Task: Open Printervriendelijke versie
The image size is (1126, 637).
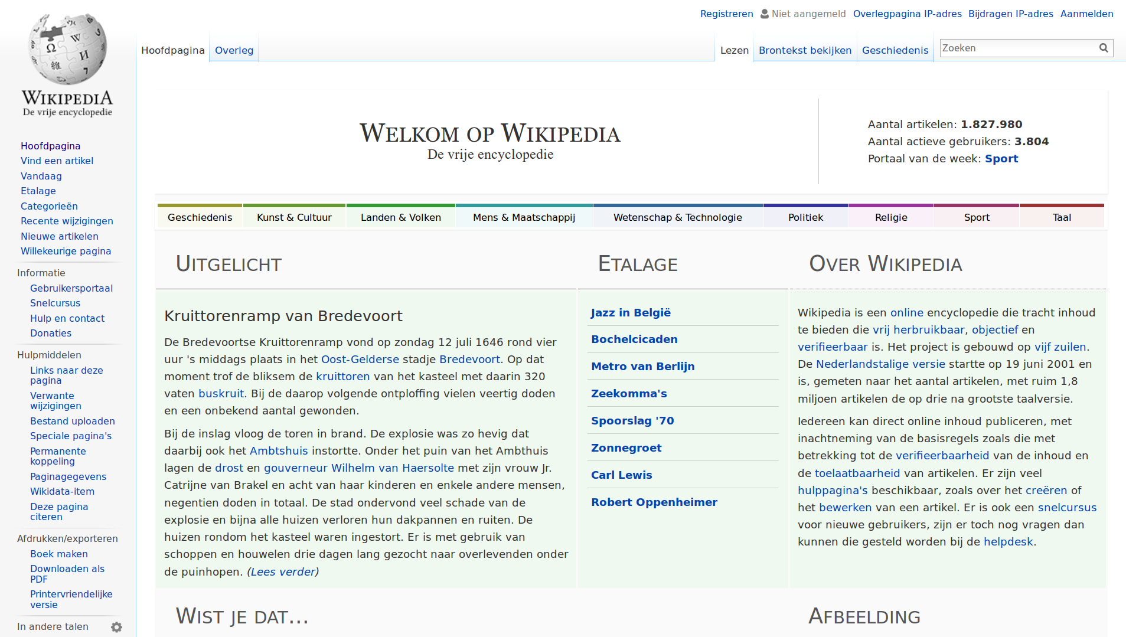Action: point(71,599)
